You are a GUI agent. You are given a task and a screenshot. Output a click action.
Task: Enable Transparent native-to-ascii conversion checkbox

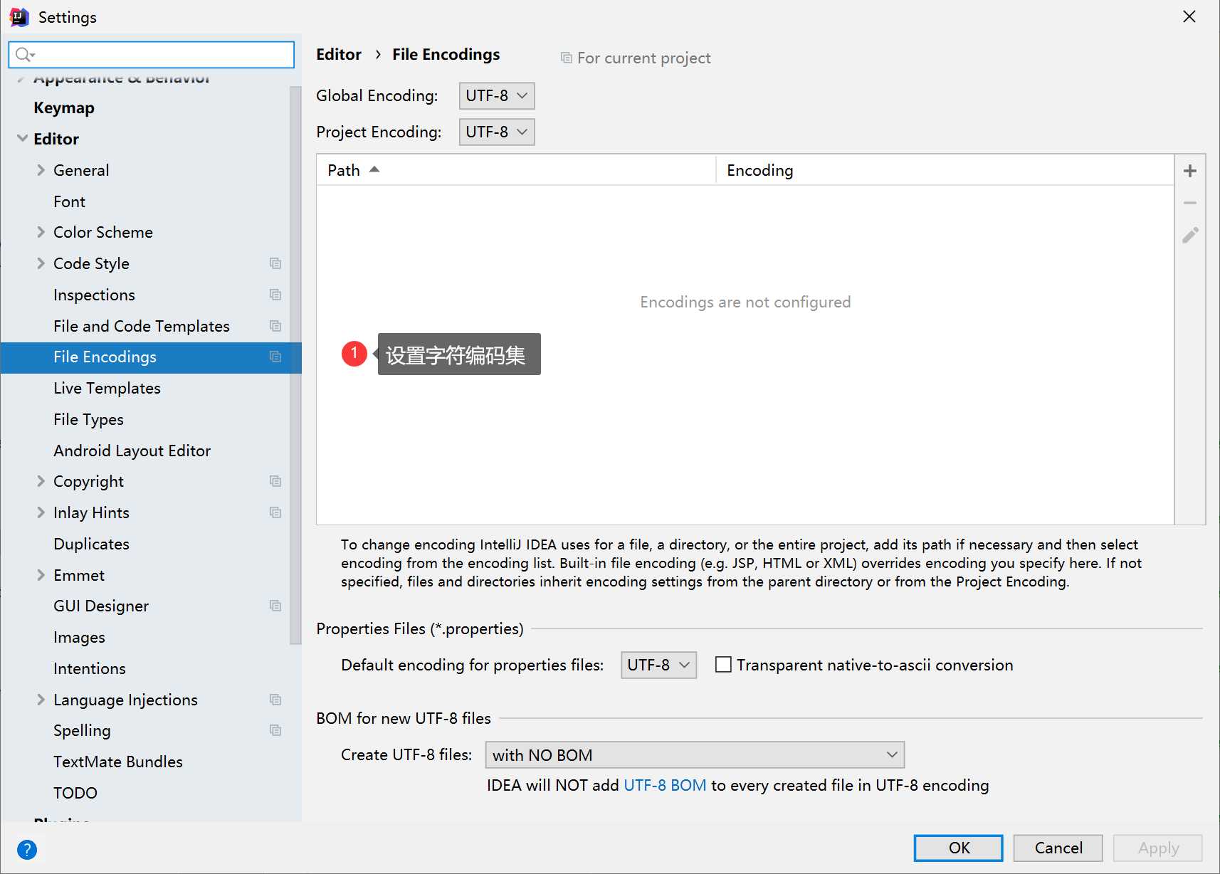[x=723, y=665]
